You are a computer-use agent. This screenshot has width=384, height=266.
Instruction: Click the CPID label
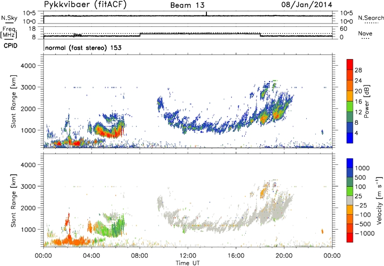pos(11,46)
